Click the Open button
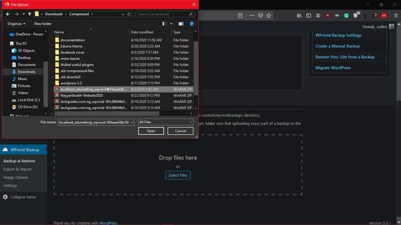Viewport: 401px width, 225px height. [151, 131]
